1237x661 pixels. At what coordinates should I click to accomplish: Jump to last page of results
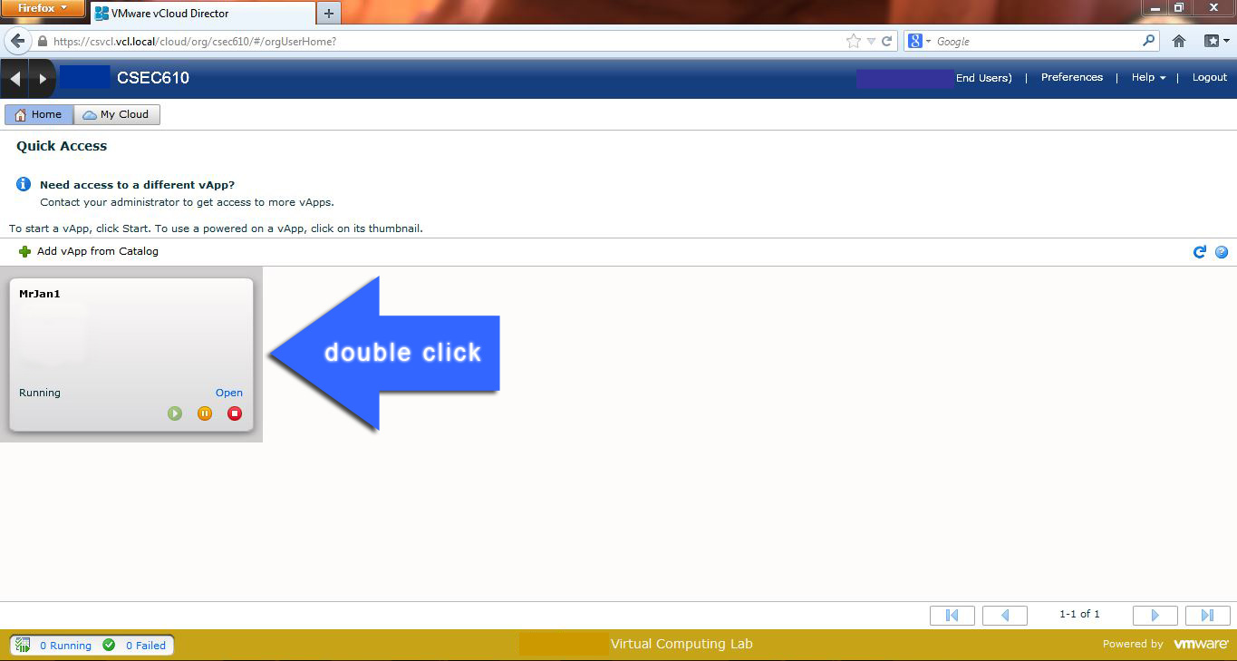coord(1207,615)
